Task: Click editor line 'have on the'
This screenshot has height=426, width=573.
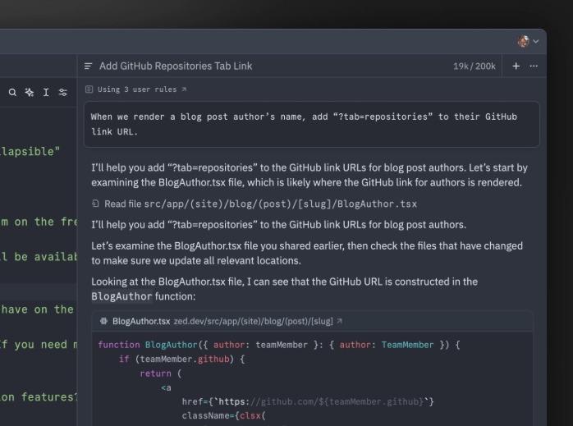Action: tap(38, 309)
